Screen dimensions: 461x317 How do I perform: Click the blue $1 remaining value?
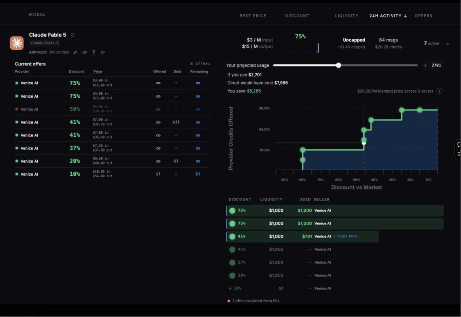[198, 174]
